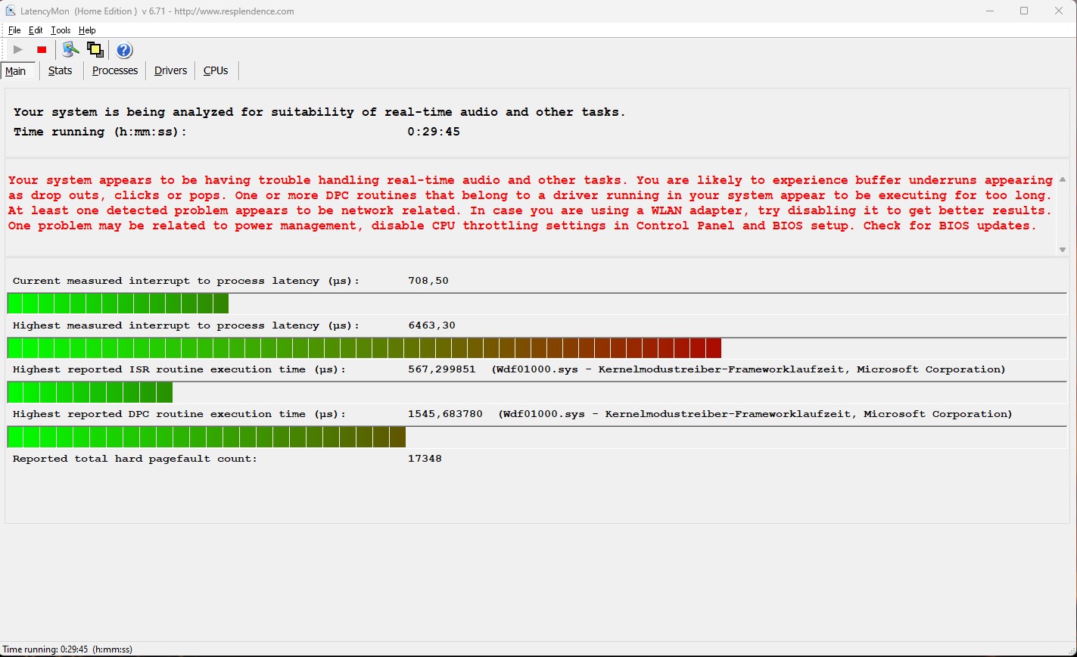1077x657 pixels.
Task: Click the 'Highest reported ISR routine execution time' label
Action: coord(179,369)
